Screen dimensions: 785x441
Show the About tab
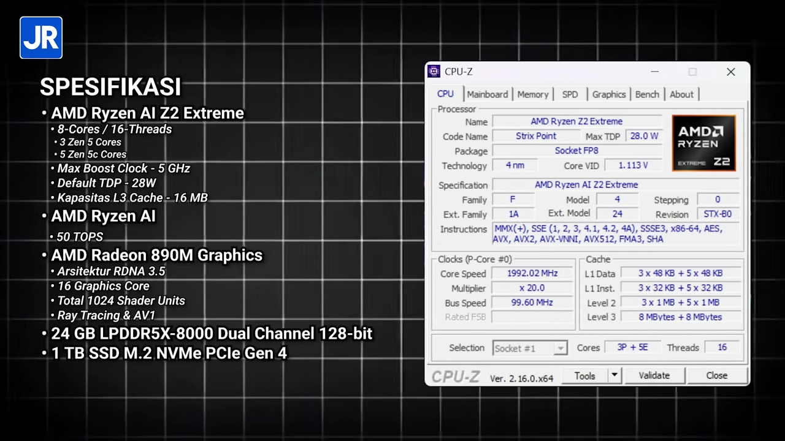681,94
